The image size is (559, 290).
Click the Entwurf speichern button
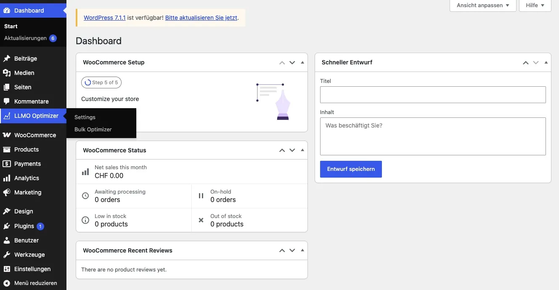[351, 169]
